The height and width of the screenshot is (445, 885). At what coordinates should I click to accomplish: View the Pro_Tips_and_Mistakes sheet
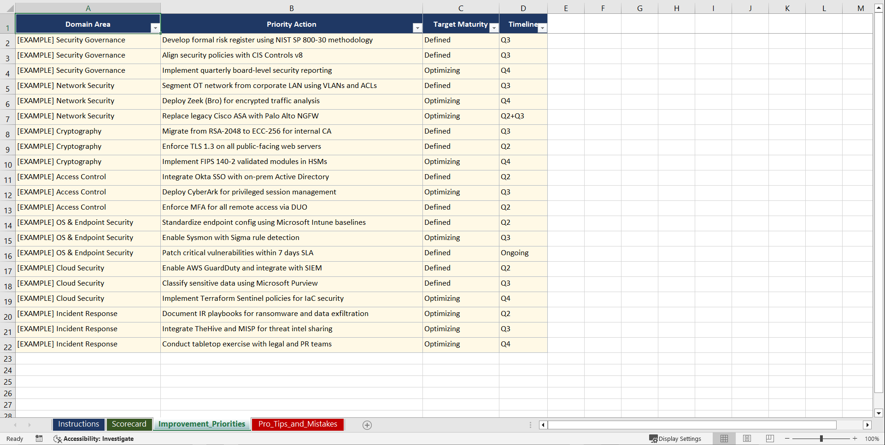pos(297,424)
